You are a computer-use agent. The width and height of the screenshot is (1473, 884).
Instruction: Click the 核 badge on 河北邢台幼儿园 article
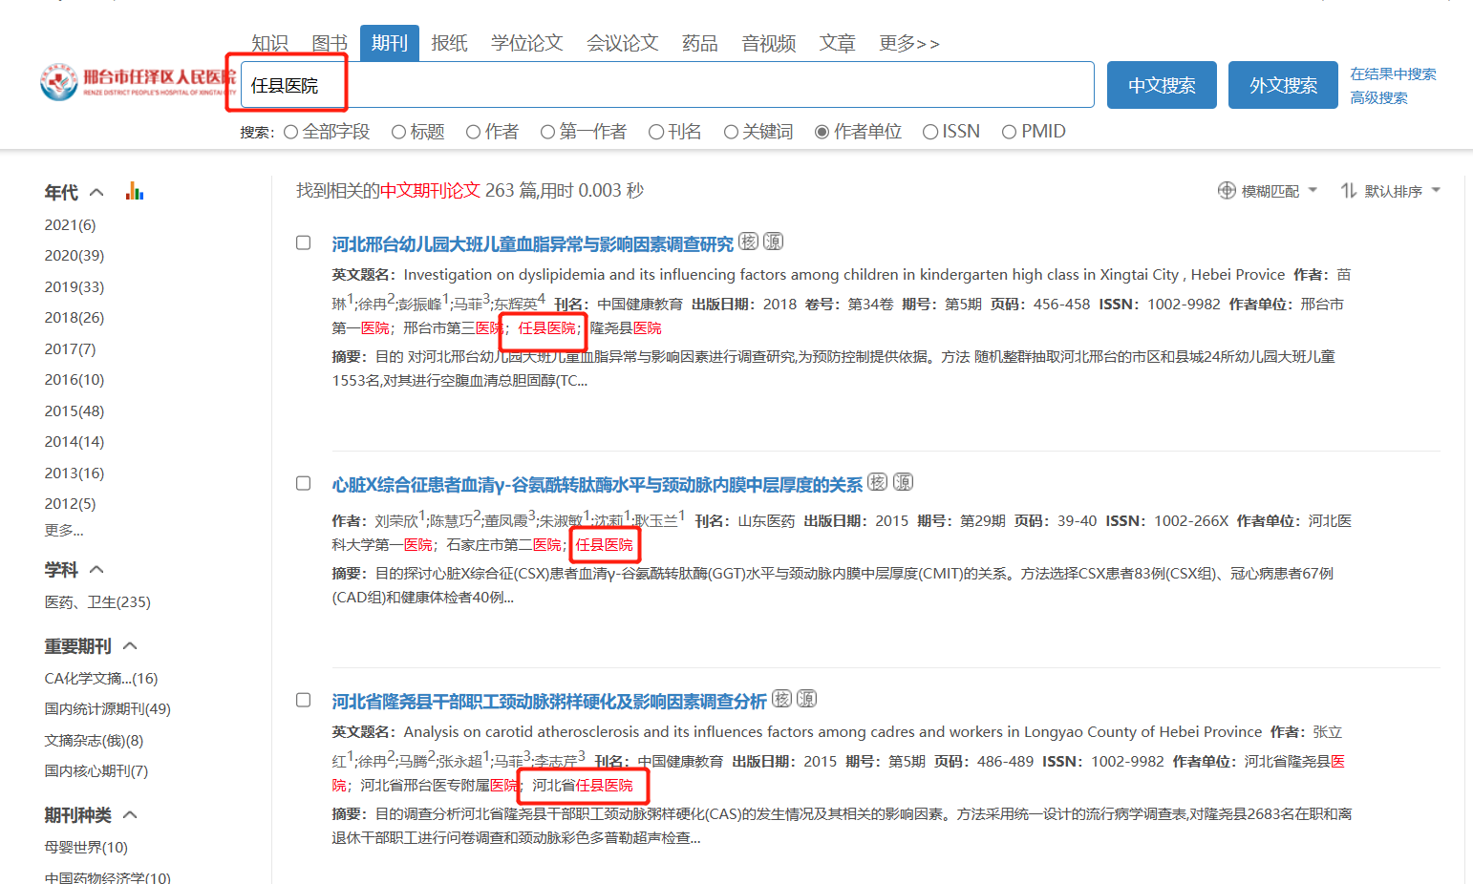749,242
